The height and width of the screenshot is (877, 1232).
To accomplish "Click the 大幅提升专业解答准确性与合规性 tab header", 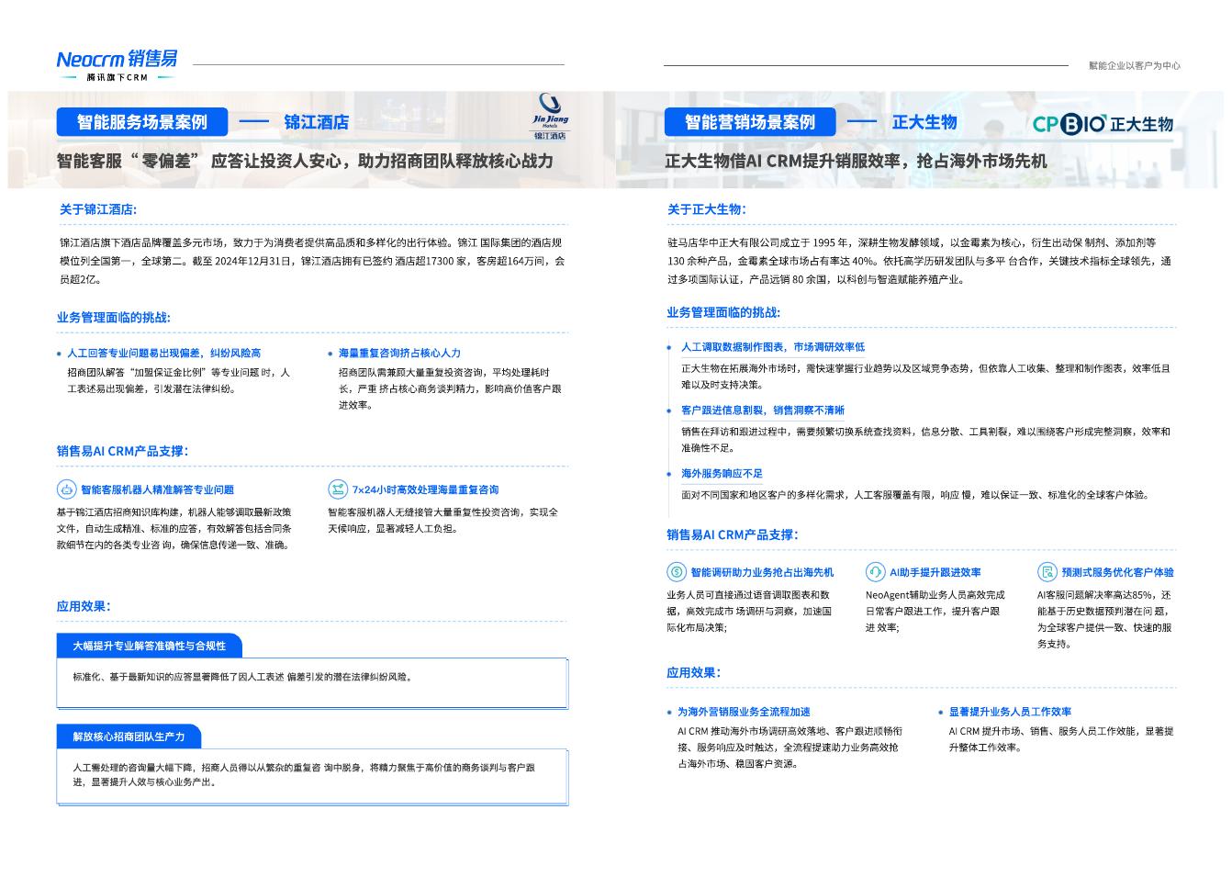I will [x=149, y=647].
